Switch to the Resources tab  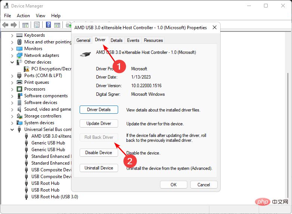click(153, 40)
